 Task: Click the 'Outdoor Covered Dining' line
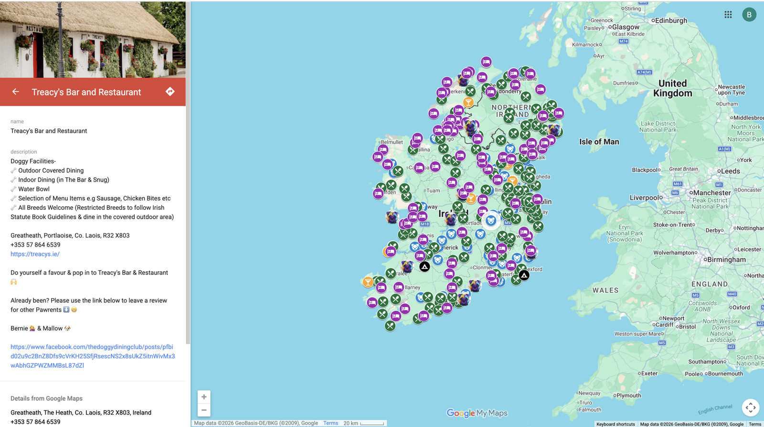(51, 171)
